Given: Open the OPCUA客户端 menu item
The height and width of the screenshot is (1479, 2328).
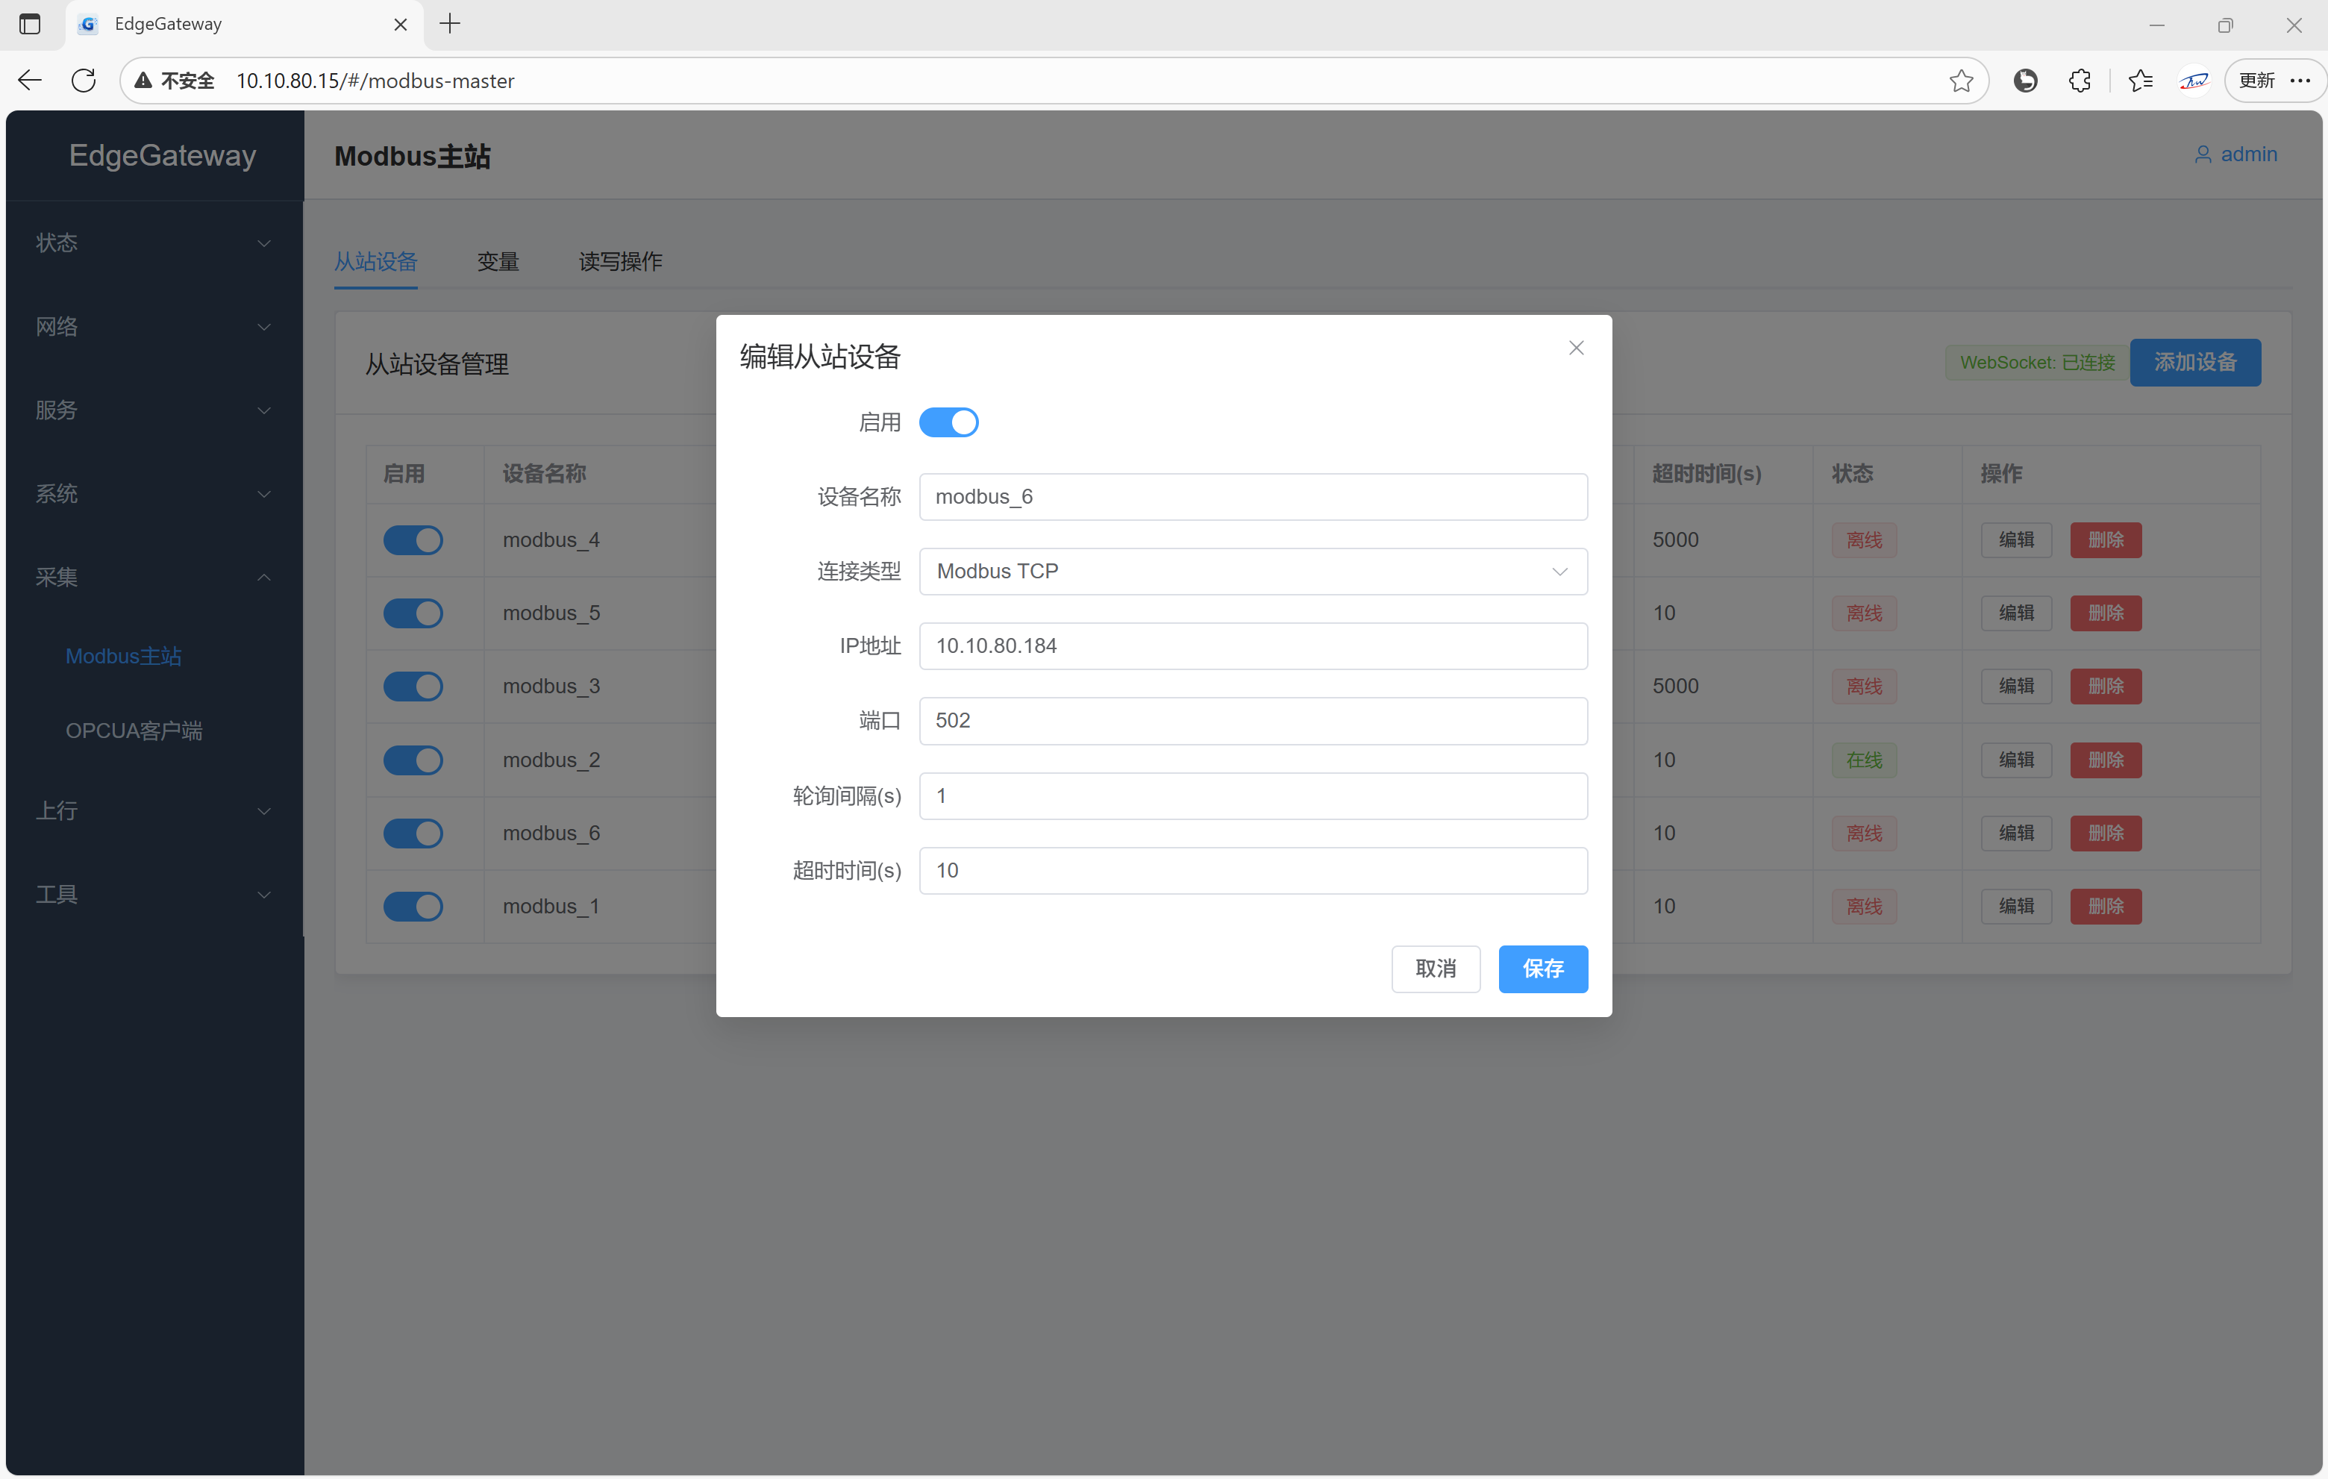Looking at the screenshot, I should (134, 731).
